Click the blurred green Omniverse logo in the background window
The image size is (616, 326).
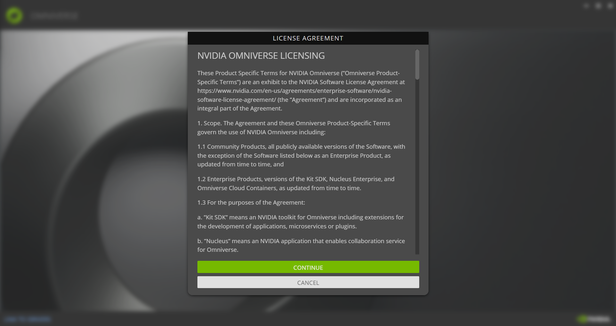14,15
